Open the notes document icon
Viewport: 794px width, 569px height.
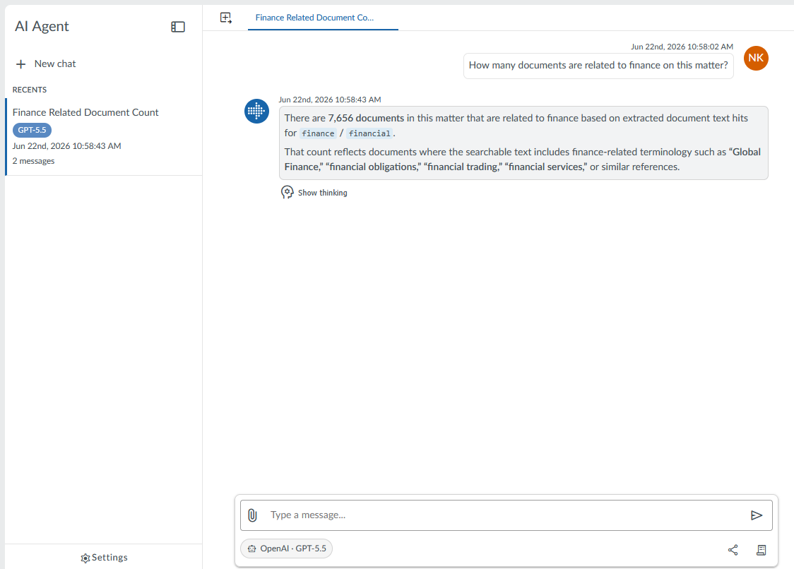pyautogui.click(x=761, y=550)
